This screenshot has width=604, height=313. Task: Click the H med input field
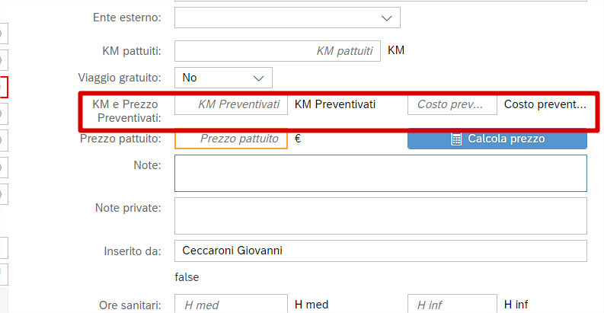[232, 305]
